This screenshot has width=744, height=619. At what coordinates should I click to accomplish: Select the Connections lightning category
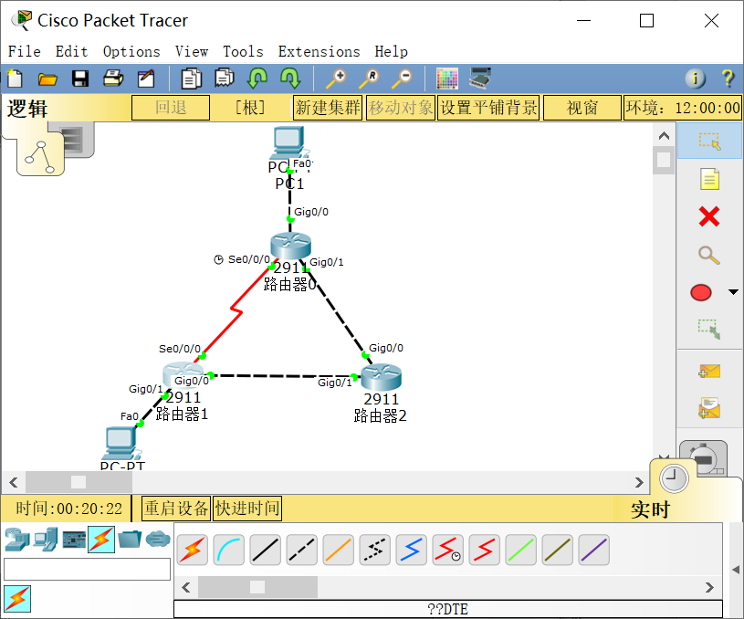click(x=101, y=540)
